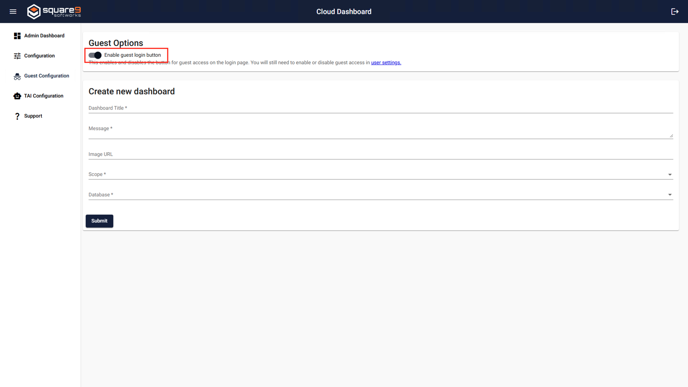
Task: Click the Message textarea resize handle
Action: 671,135
